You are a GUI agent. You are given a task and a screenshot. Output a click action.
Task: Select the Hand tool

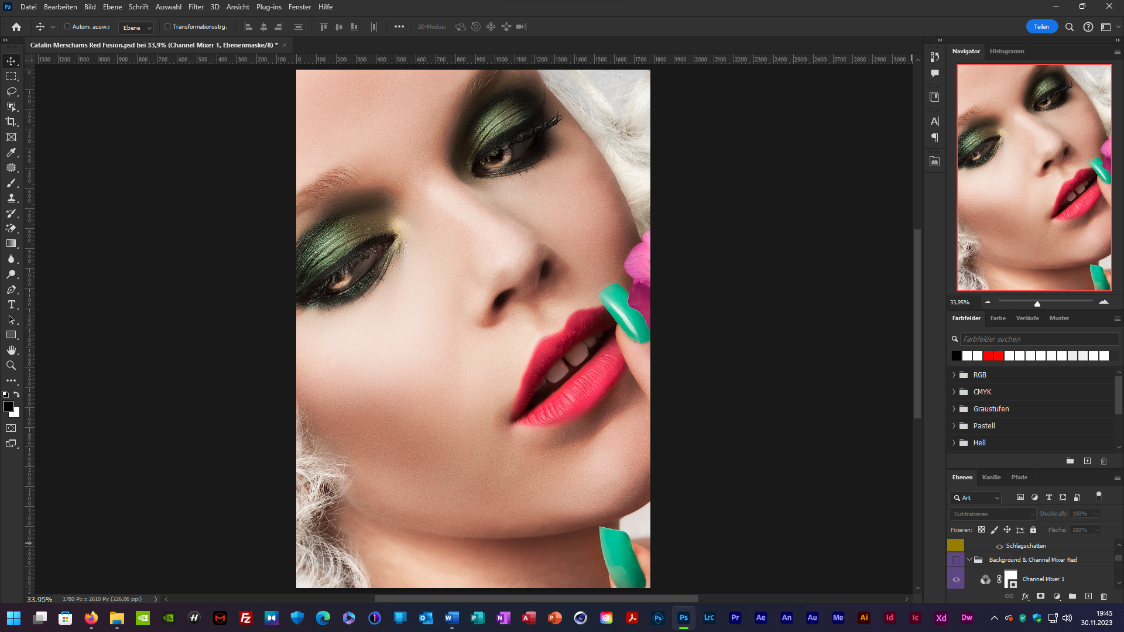pos(11,350)
